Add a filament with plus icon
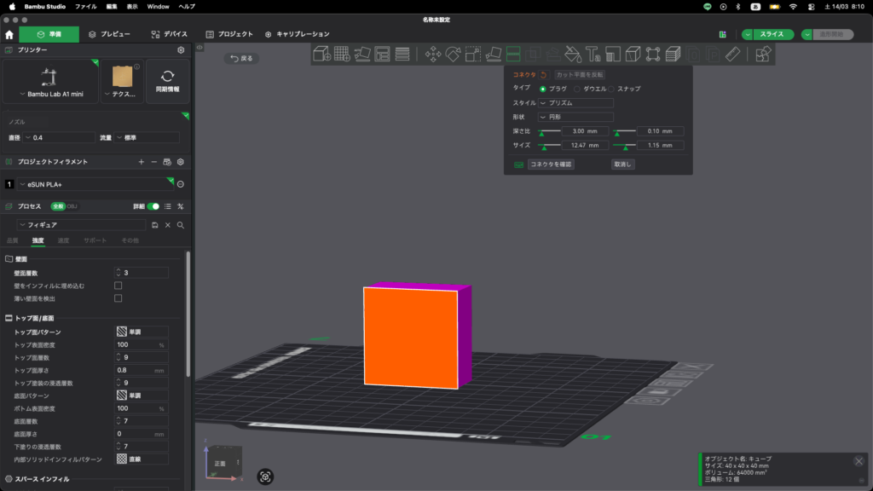873x491 pixels. tap(142, 161)
